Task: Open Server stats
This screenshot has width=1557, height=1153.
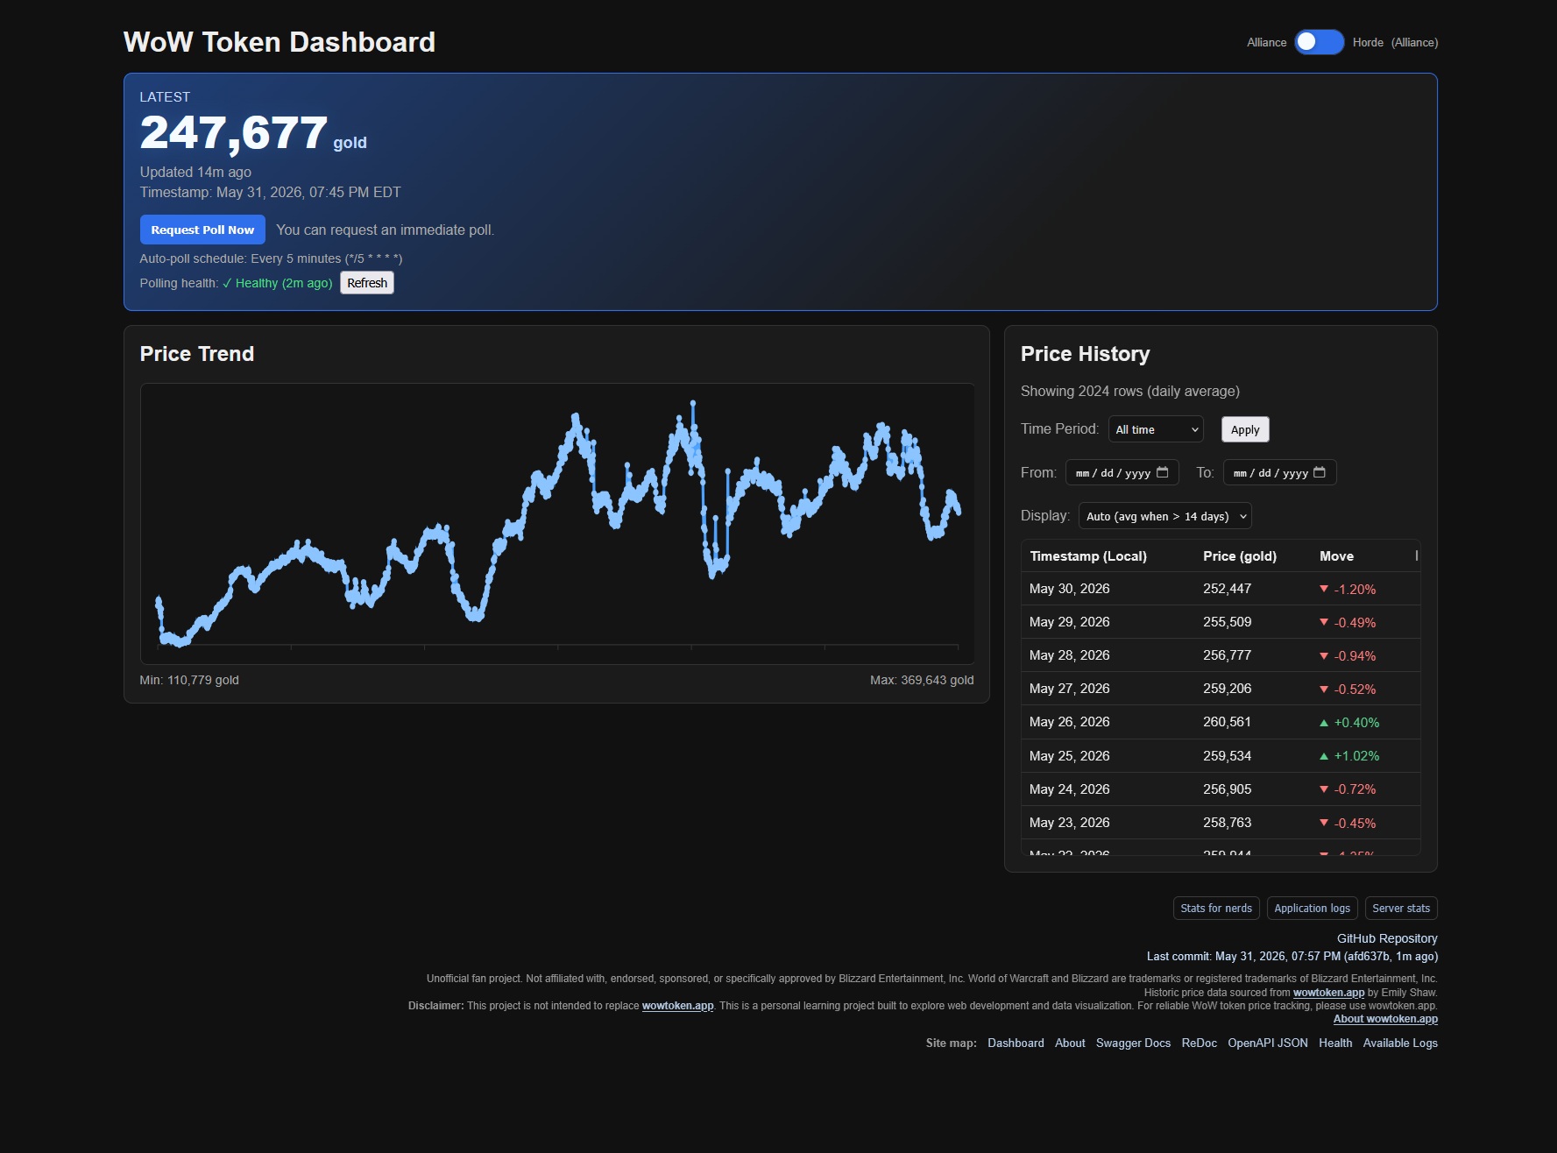Action: (1401, 909)
